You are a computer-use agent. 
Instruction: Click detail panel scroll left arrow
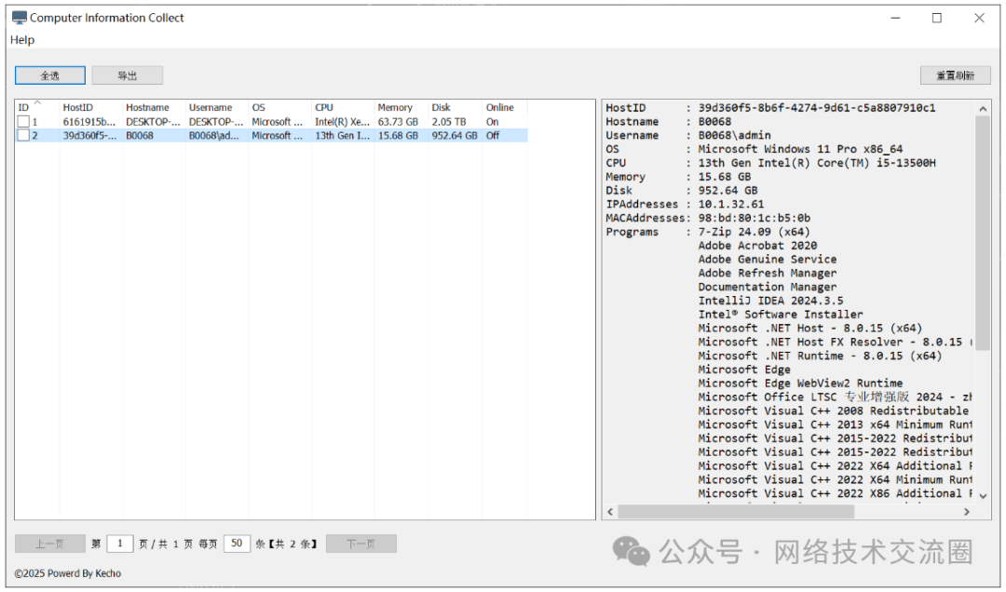pos(610,512)
